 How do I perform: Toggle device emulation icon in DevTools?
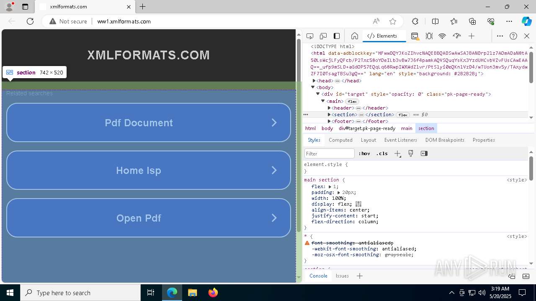click(x=323, y=36)
